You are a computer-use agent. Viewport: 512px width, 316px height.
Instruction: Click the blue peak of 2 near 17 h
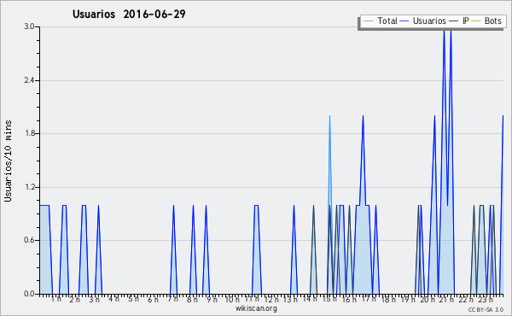coord(363,116)
